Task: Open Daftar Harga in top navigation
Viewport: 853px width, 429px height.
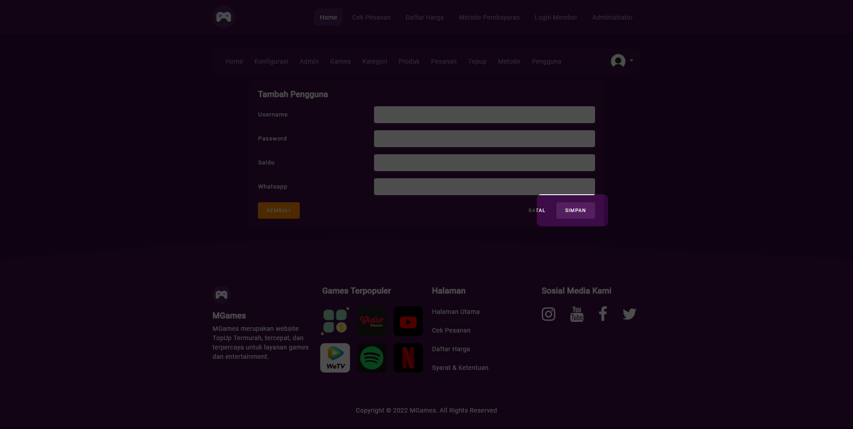Action: coord(425,17)
